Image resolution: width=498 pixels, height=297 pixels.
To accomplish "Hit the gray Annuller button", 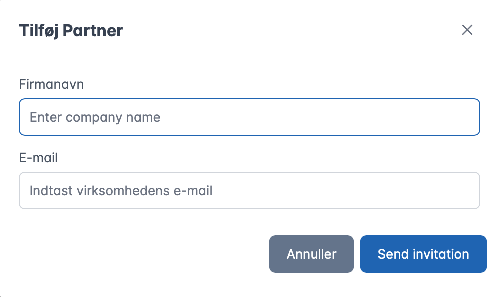I will 311,254.
